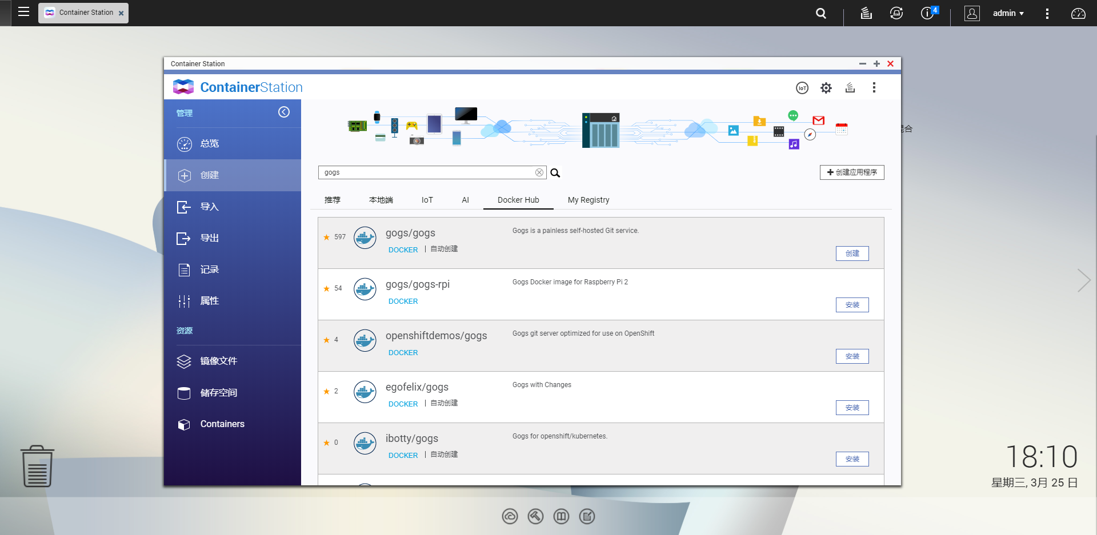Open the 导入 import sidebar item

(209, 206)
